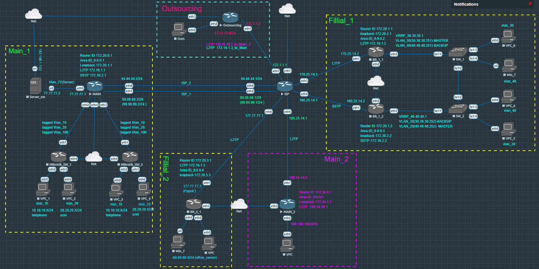
Task: Click the VPC node below BR_3_1
Action: click(x=208, y=242)
